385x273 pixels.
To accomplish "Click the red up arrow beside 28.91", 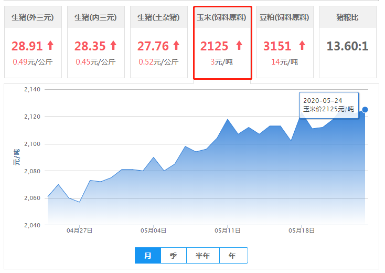I will pos(50,46).
